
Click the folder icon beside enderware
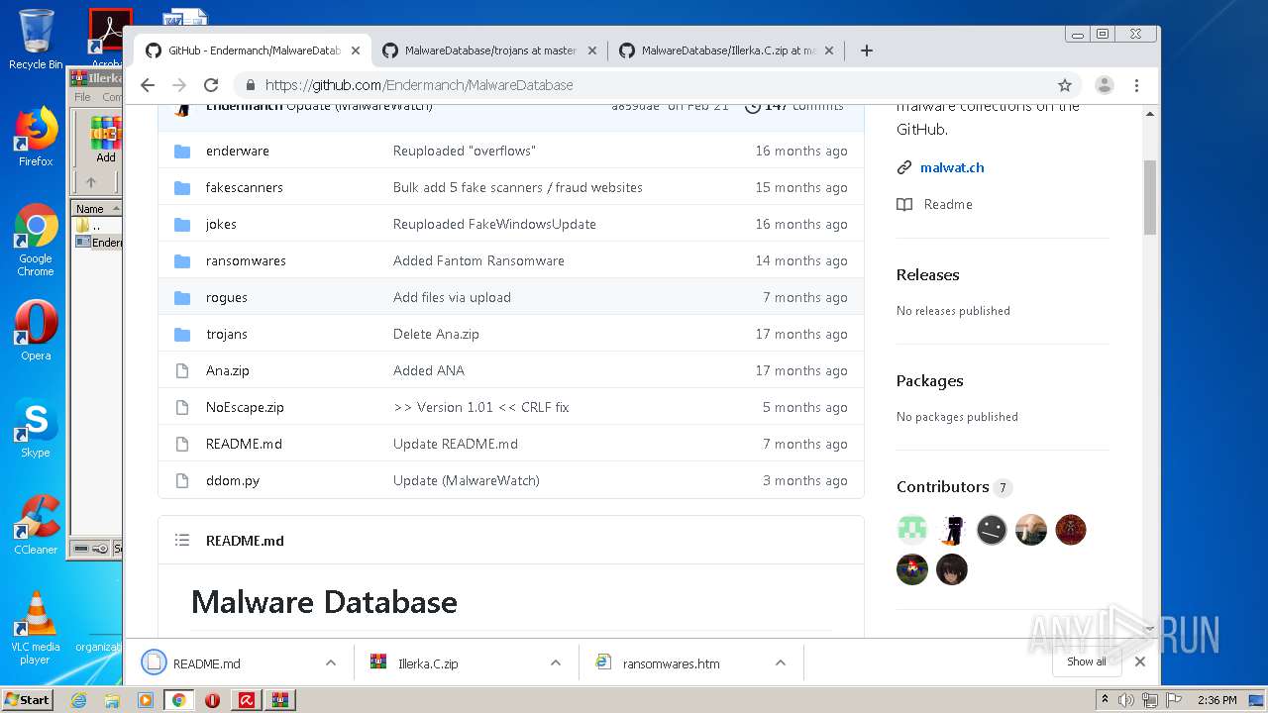(x=182, y=151)
